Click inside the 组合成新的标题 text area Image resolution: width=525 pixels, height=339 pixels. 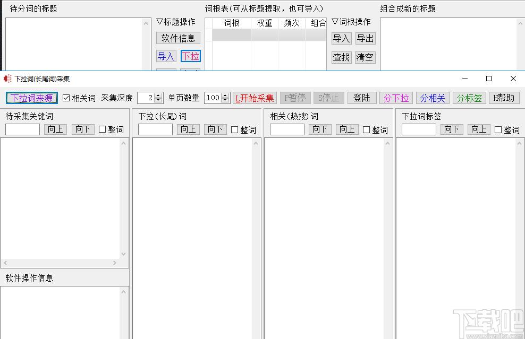pos(448,44)
